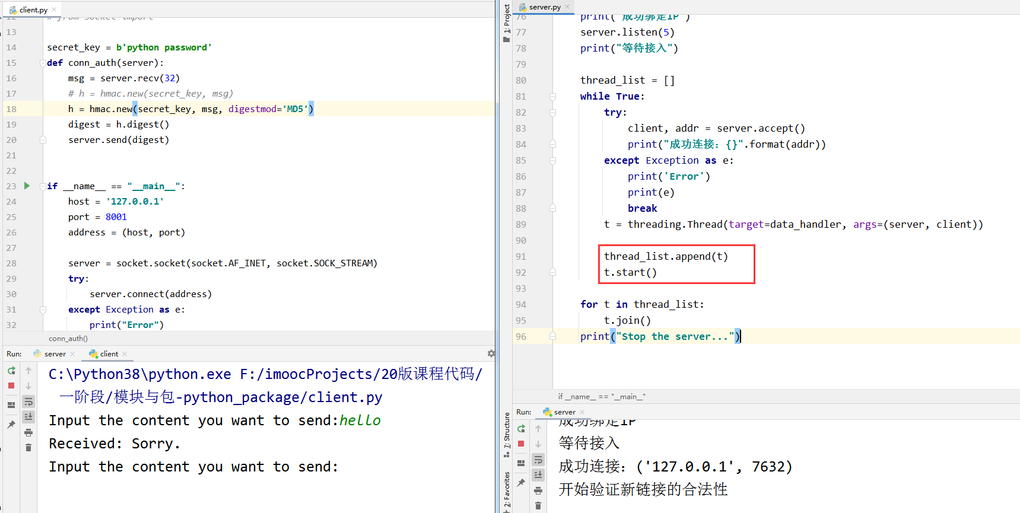Collapse the if __name__ block at line 23
Screen dimensions: 1020x513
(x=43, y=186)
